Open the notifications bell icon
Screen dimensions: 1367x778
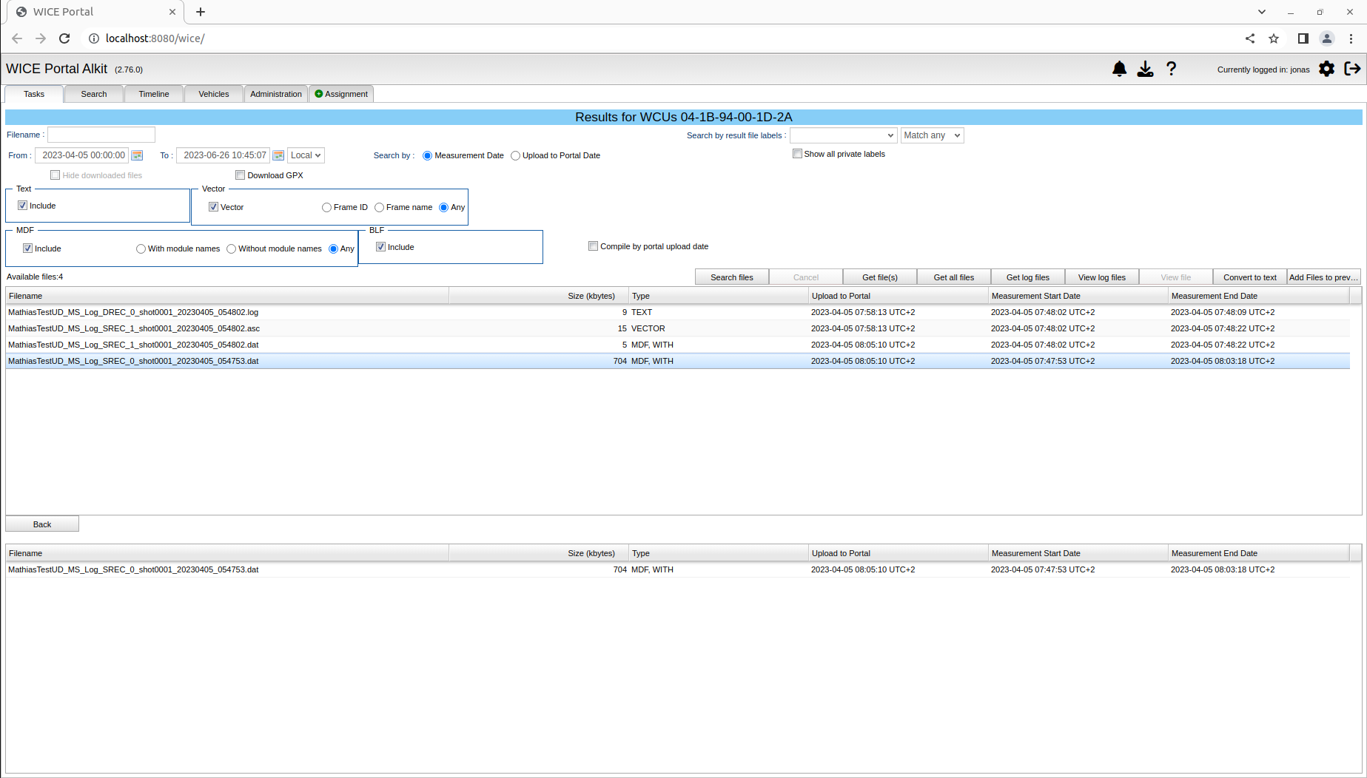(x=1119, y=69)
